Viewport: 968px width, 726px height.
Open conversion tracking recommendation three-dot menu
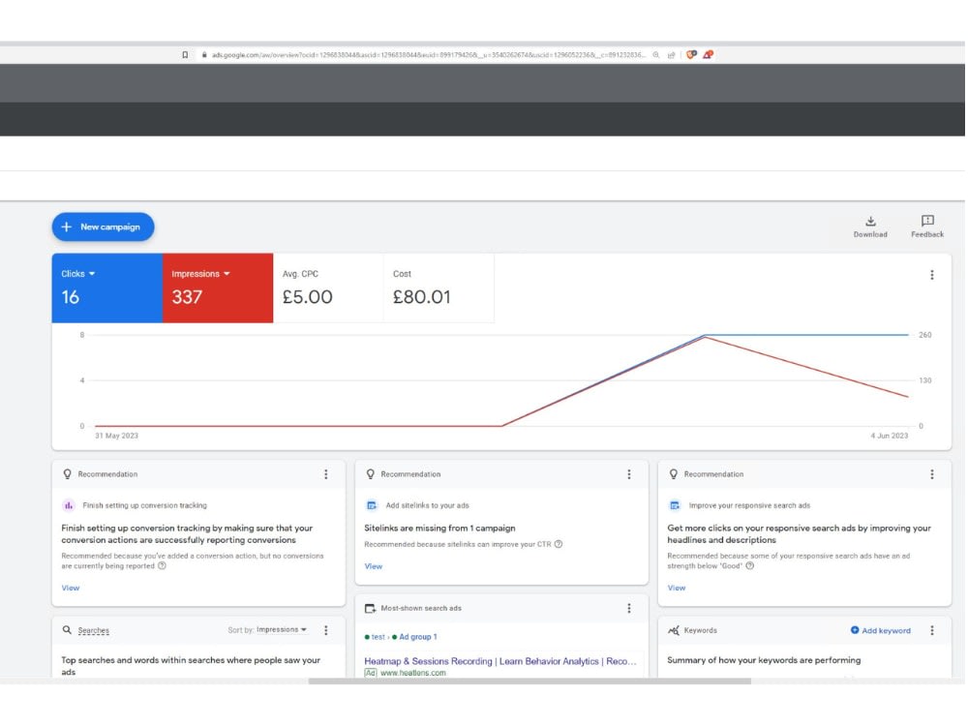coord(326,474)
